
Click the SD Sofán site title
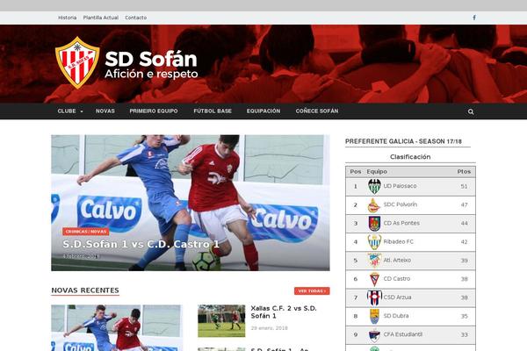click(151, 59)
